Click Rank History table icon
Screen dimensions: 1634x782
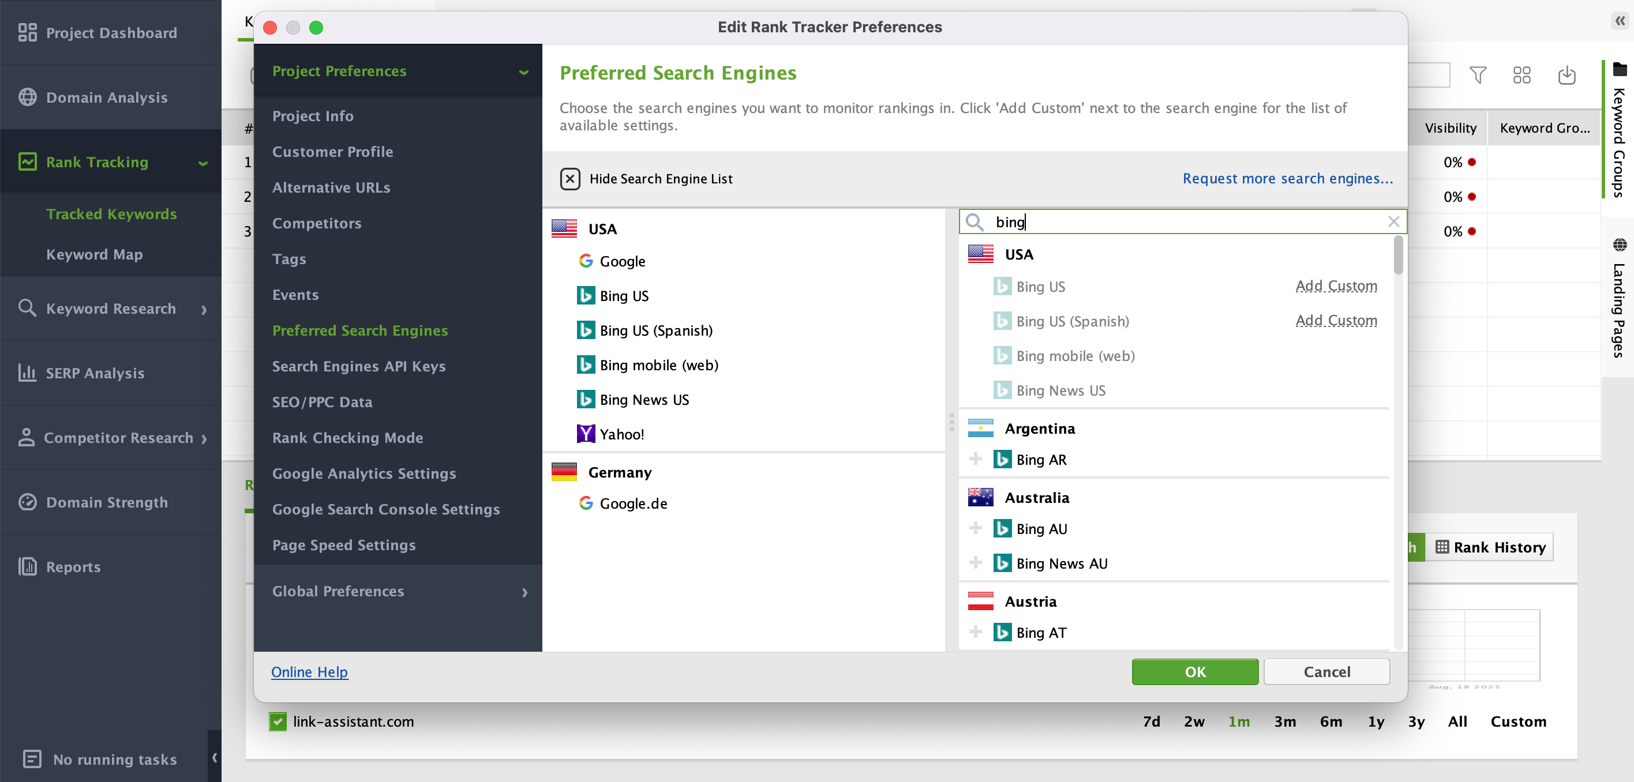point(1441,547)
